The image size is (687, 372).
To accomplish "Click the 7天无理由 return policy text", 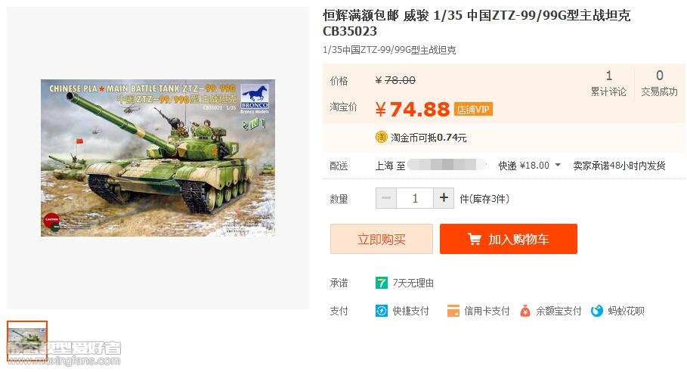I will [413, 283].
